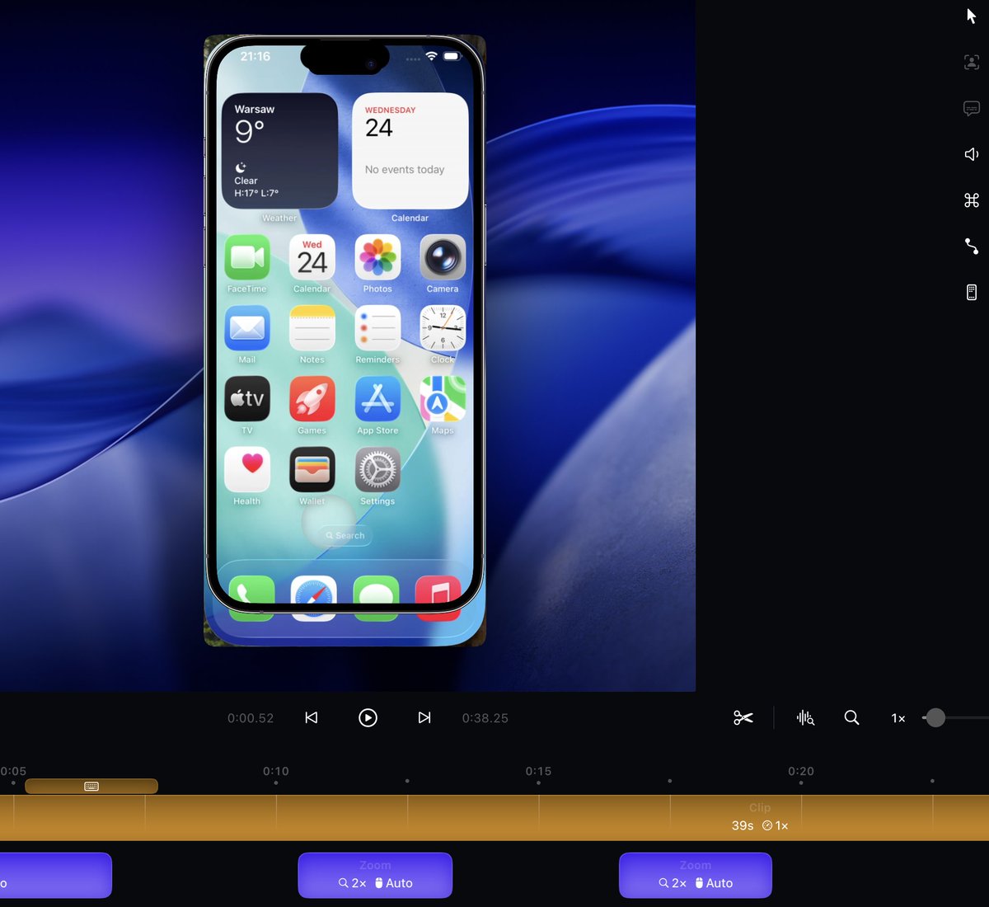989x907 pixels.
Task: Click the Search pill on iPhone screen
Action: tap(345, 536)
